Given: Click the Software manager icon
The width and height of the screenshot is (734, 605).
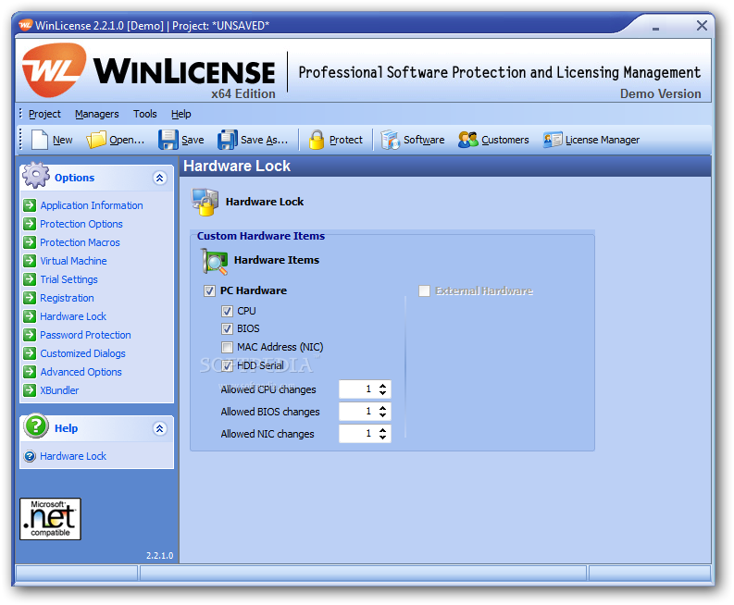Looking at the screenshot, I should [x=390, y=140].
